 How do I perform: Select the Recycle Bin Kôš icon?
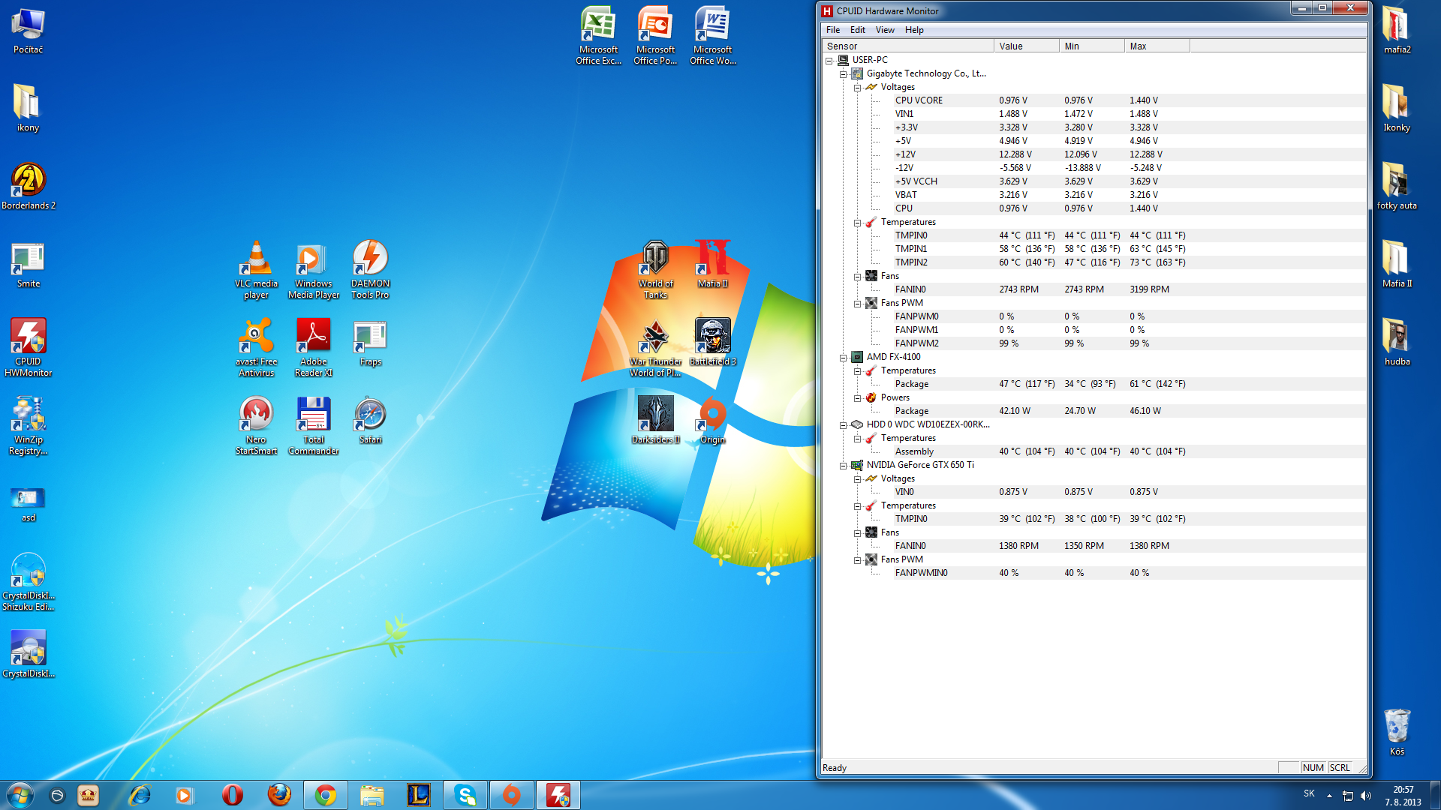click(x=1397, y=732)
